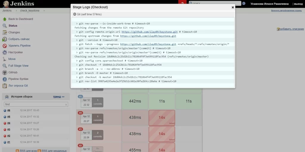Viewport: 305px width, 152px height.
Task: Open the remote.origin.url keystone.git link
Action: pyautogui.click(x=150, y=32)
